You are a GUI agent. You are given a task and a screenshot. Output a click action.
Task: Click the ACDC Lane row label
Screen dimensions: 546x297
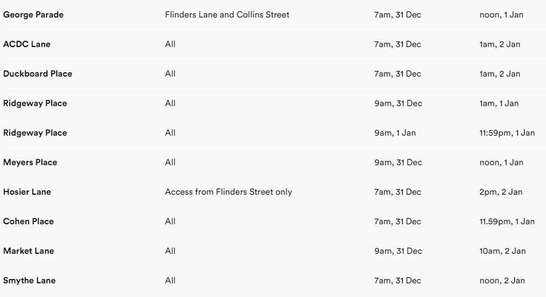pos(27,44)
